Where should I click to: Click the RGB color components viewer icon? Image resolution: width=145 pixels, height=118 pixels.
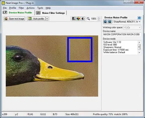78,19
